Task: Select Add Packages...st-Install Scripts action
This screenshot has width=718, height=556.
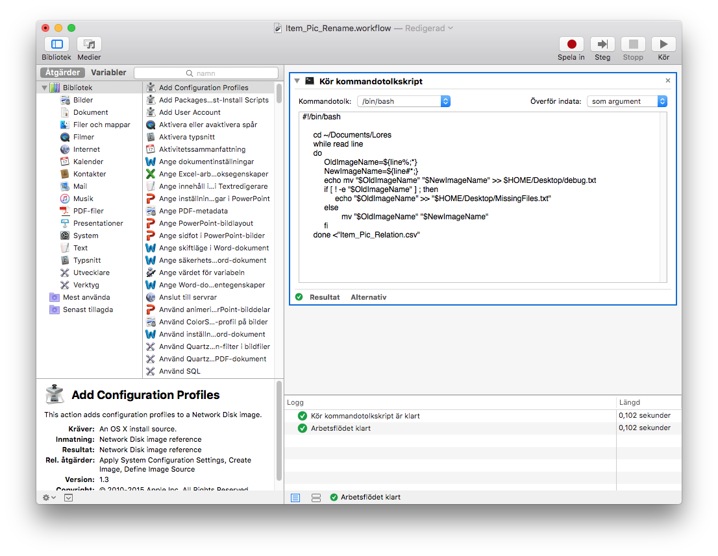Action: click(209, 100)
